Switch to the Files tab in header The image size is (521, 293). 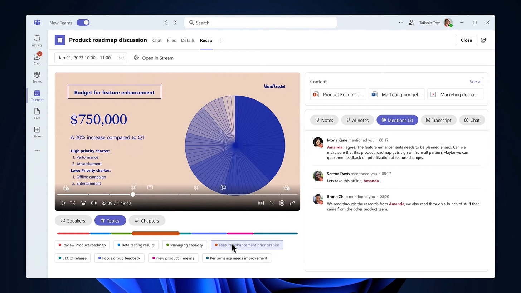click(x=171, y=40)
